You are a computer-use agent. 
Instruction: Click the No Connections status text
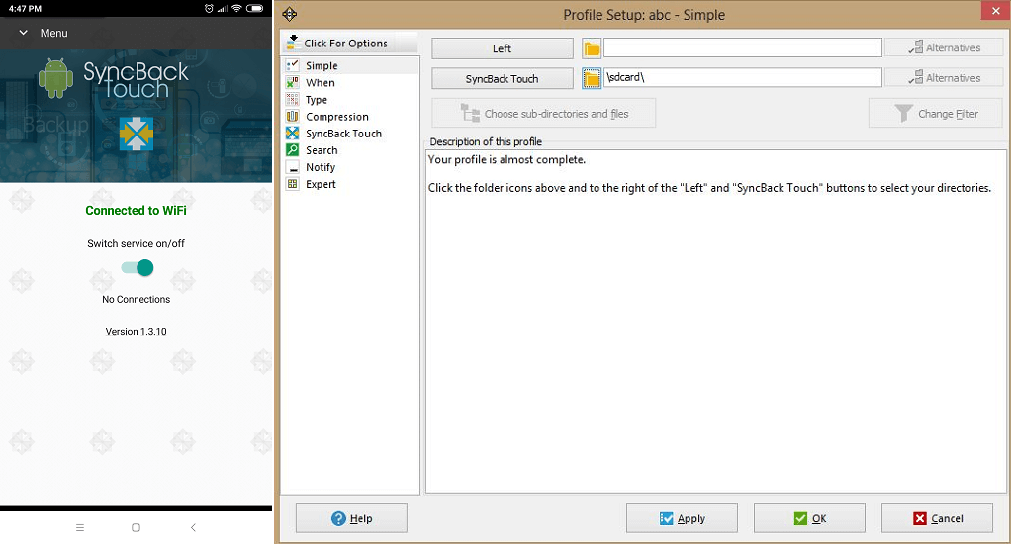137,299
